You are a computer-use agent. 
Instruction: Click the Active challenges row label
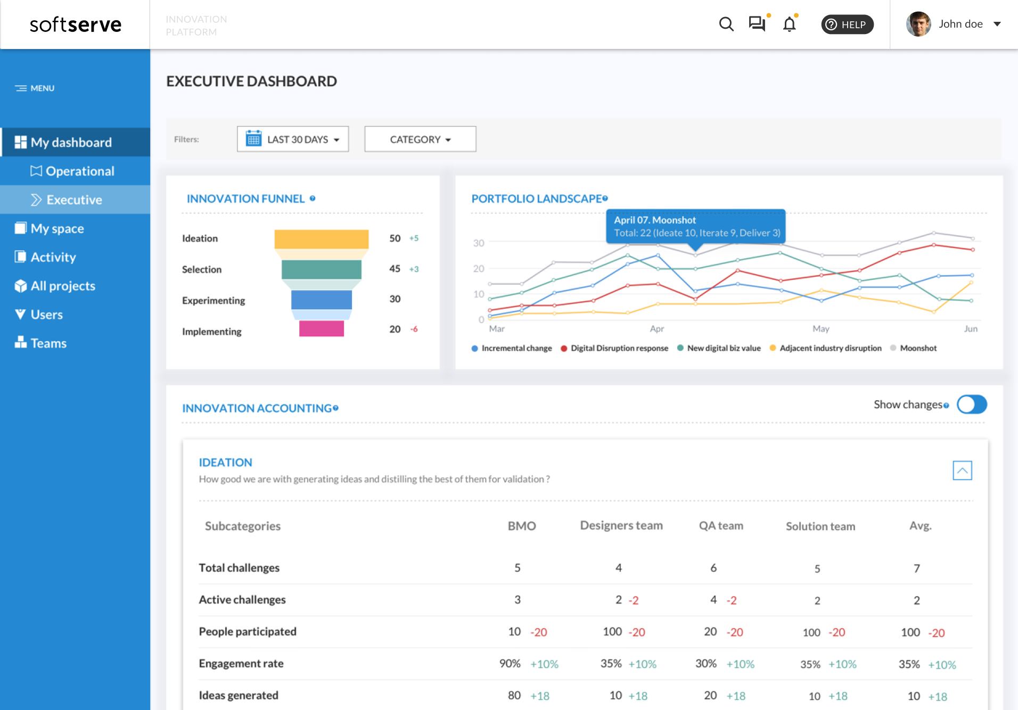pyautogui.click(x=242, y=600)
